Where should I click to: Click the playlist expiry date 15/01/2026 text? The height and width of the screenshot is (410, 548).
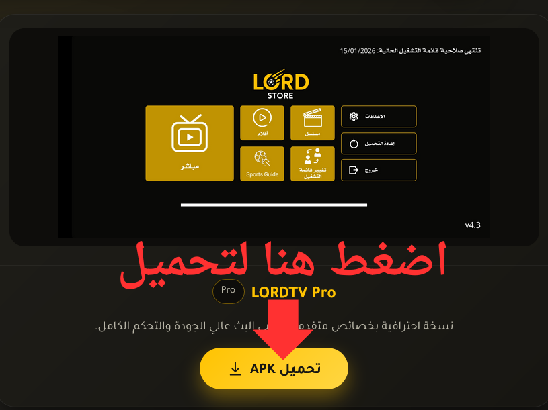click(358, 51)
